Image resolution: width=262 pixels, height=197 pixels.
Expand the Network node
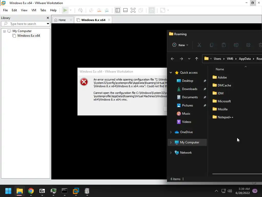coord(171,153)
